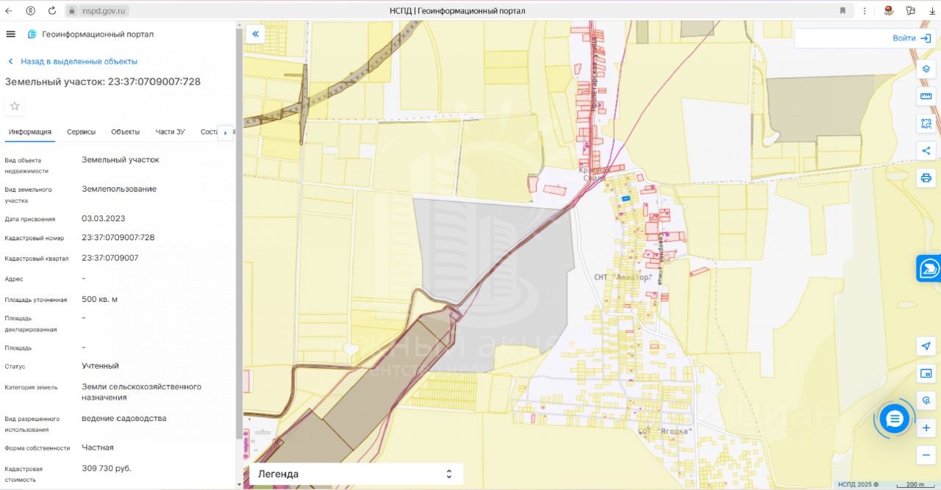Open the Объекты tab
Image resolution: width=941 pixels, height=490 pixels.
pyautogui.click(x=126, y=131)
